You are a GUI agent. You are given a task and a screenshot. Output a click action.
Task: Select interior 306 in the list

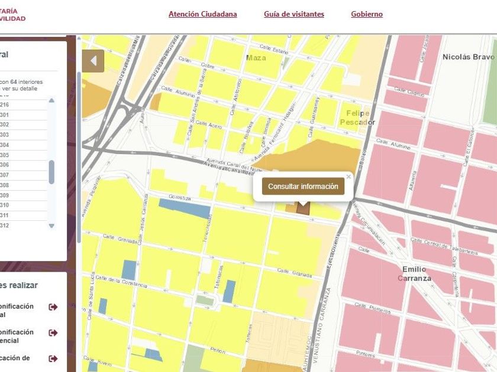click(22, 165)
